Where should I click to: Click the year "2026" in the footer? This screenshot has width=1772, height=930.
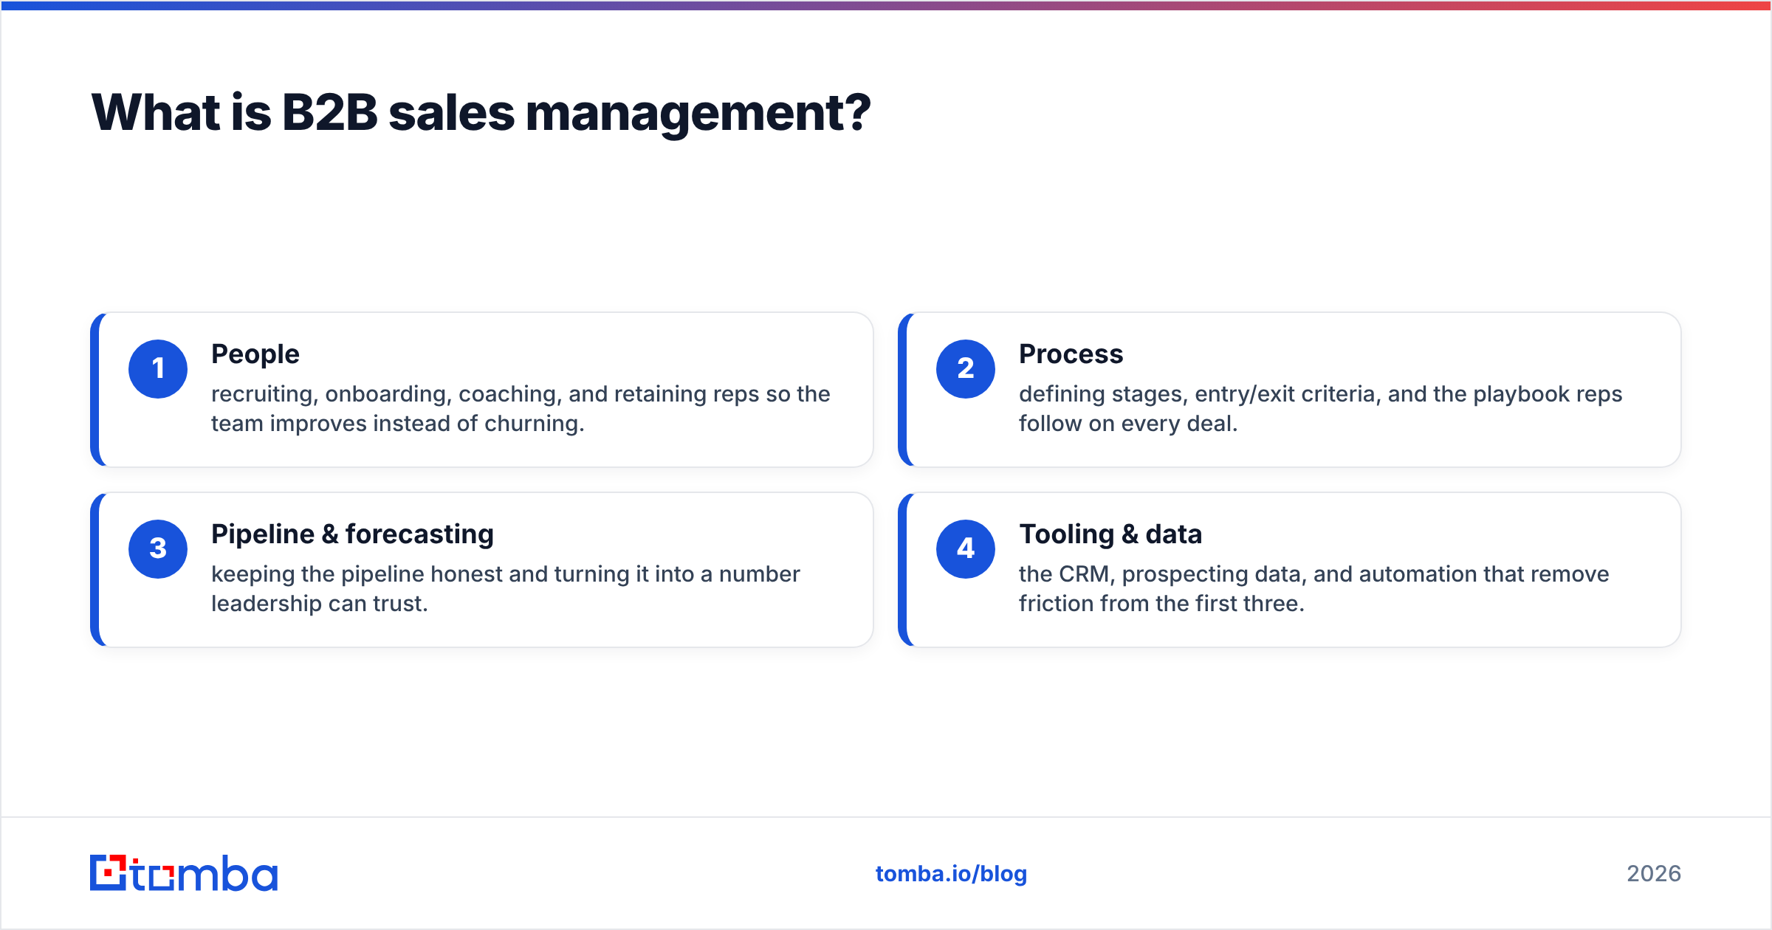[1654, 874]
